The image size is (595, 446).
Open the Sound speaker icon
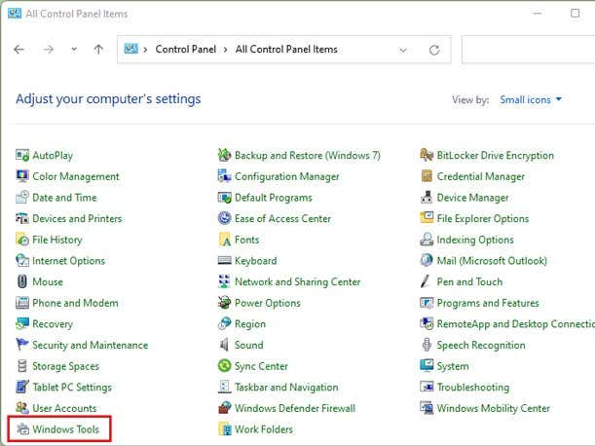(x=225, y=345)
